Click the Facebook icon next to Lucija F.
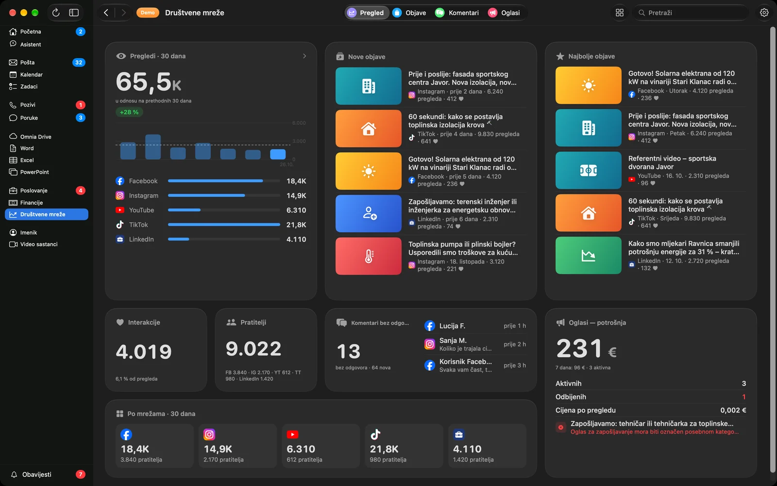Screen dimensions: 777x486 430,326
